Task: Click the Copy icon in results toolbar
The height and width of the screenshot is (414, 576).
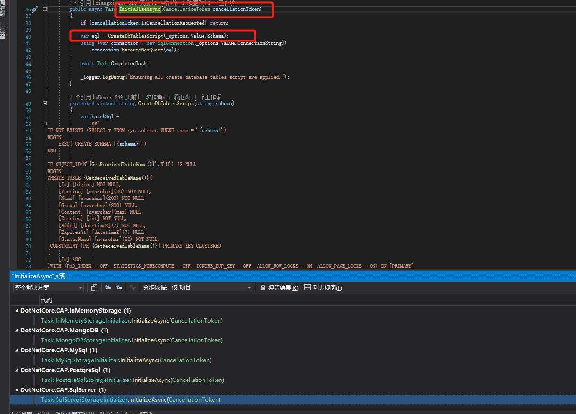Action: pyautogui.click(x=94, y=288)
